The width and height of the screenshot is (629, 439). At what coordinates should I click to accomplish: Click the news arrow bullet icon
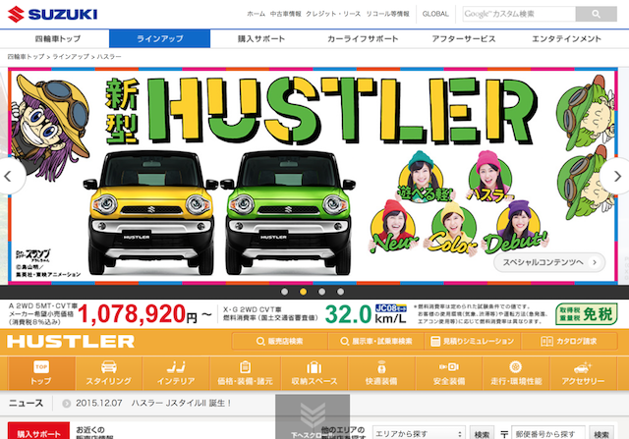pos(67,404)
